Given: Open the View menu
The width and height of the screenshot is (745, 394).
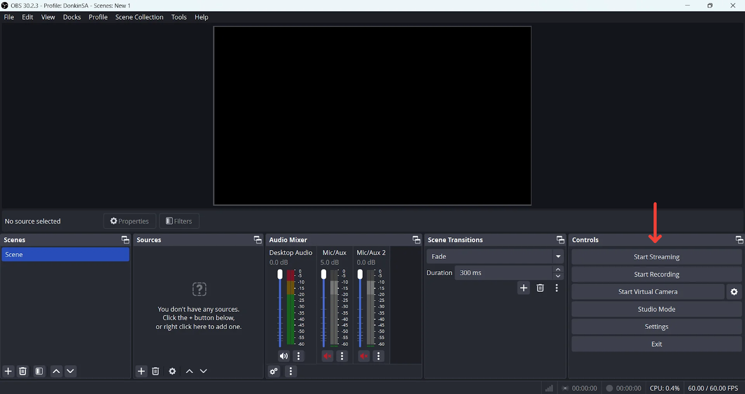Looking at the screenshot, I should pyautogui.click(x=48, y=17).
